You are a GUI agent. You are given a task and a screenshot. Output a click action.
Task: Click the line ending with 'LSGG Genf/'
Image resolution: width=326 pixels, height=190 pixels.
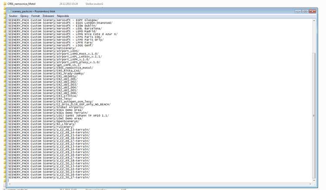[x=51, y=45]
